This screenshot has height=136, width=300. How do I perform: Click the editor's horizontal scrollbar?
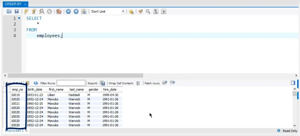pyautogui.click(x=75, y=75)
